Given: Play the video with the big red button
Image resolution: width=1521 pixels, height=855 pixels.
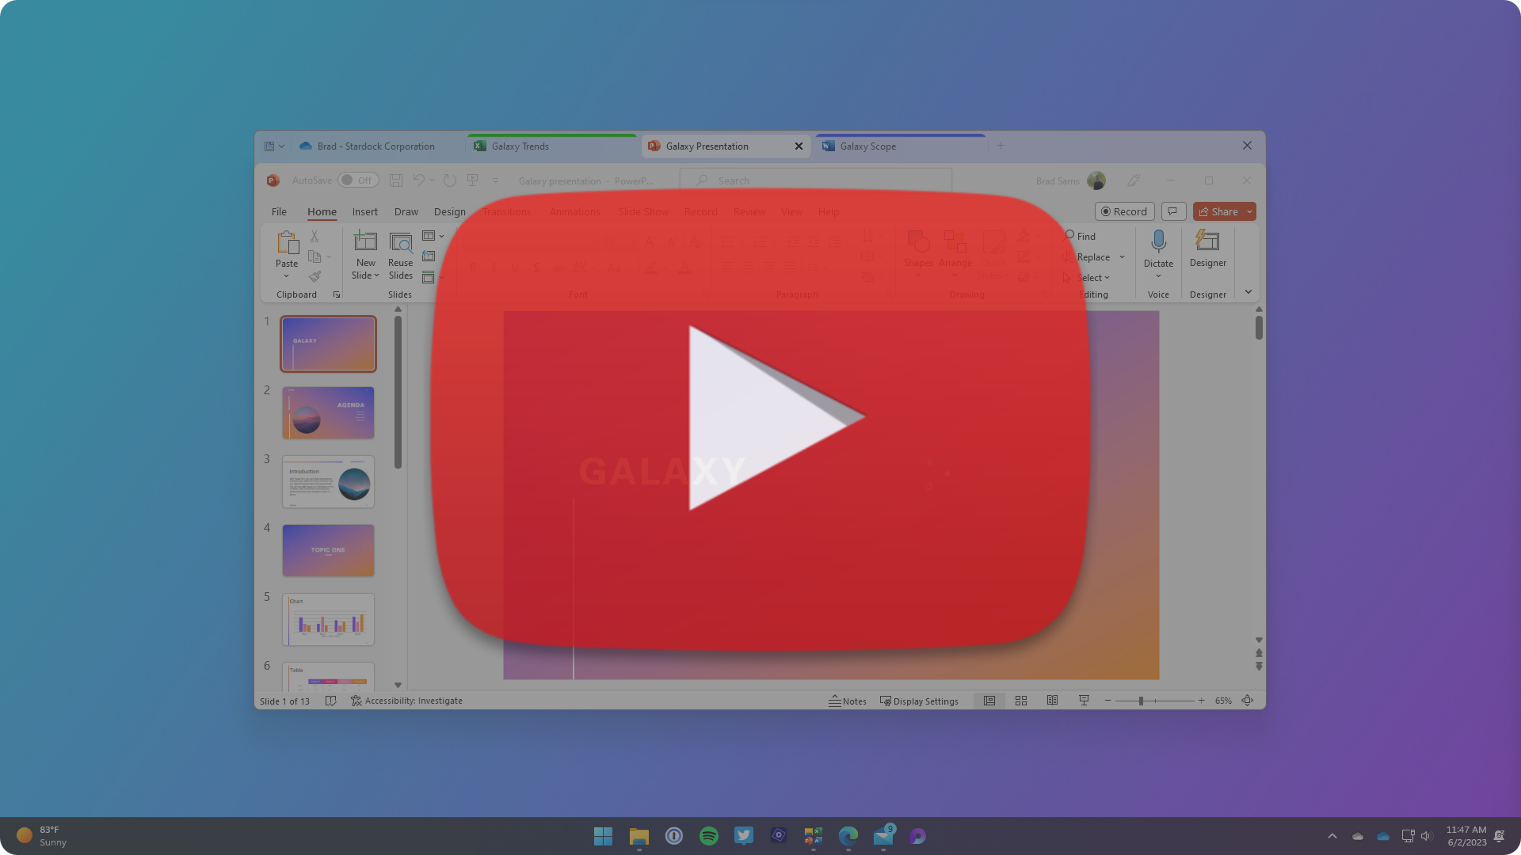Looking at the screenshot, I should click(x=760, y=420).
